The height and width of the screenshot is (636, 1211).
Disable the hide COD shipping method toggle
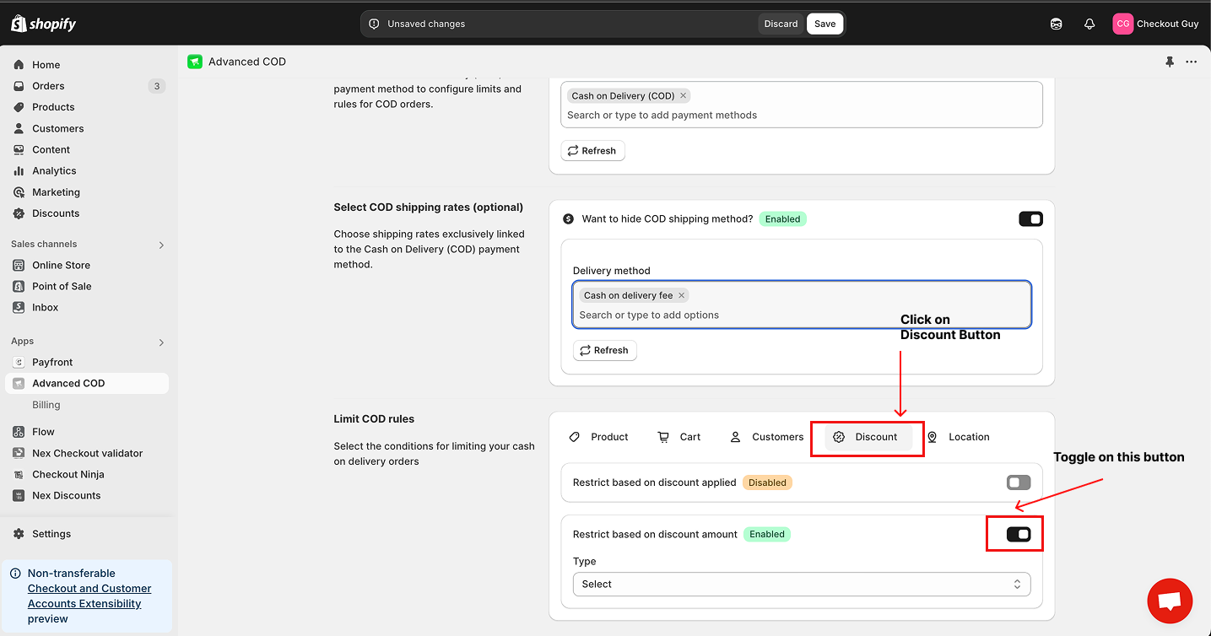(x=1030, y=219)
